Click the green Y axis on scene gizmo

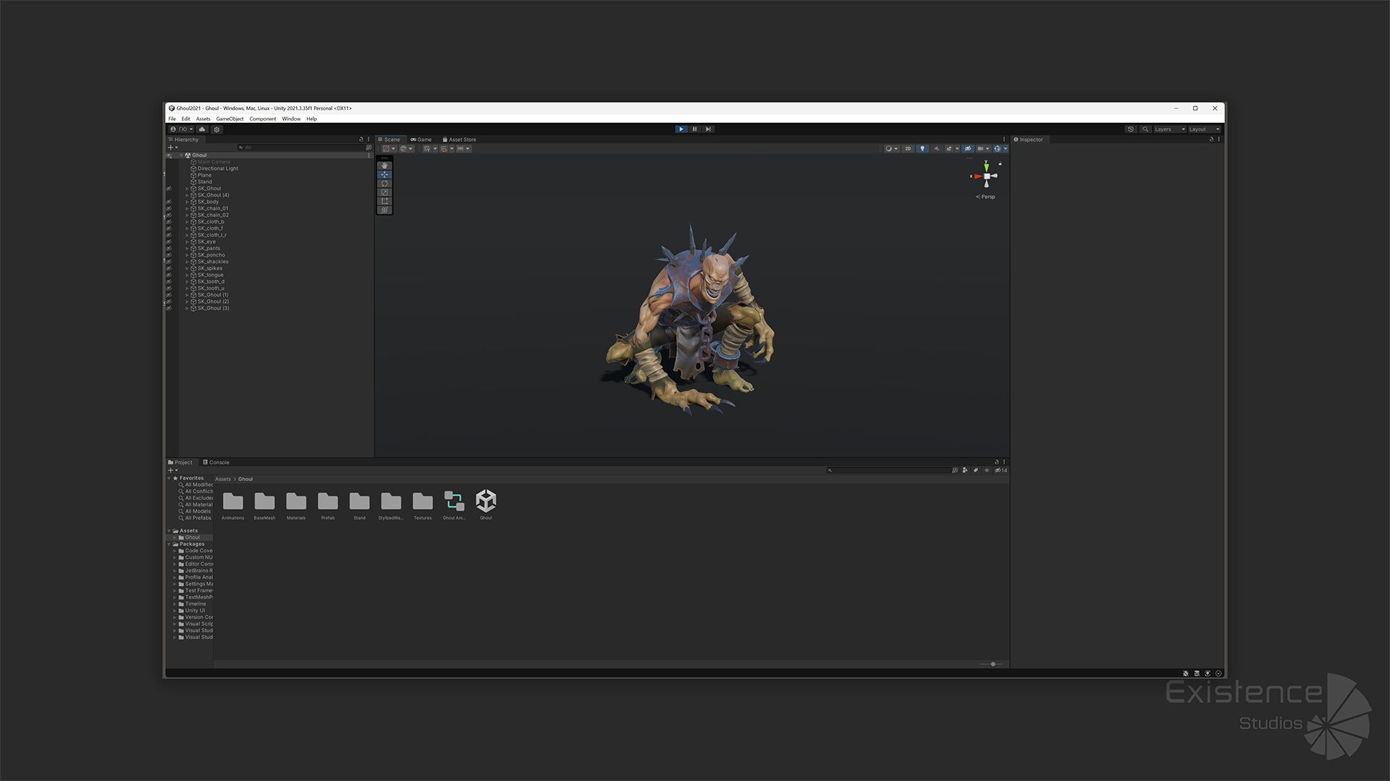pos(986,166)
